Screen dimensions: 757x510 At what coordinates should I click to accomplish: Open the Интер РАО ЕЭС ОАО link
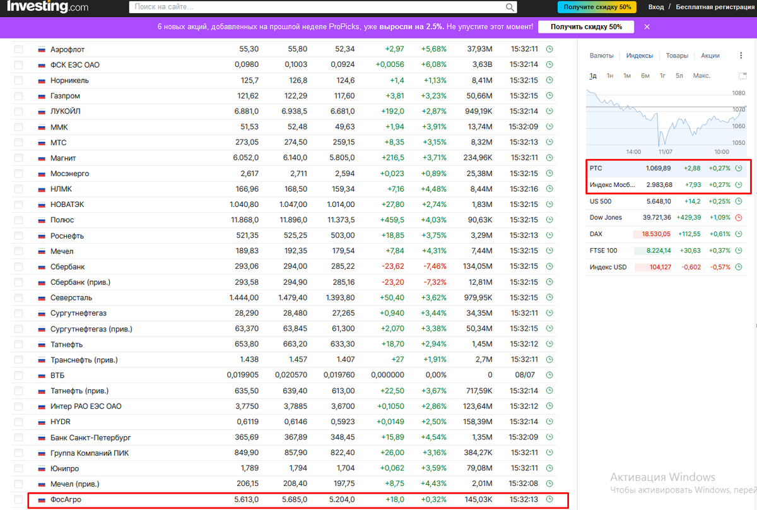tap(86, 406)
